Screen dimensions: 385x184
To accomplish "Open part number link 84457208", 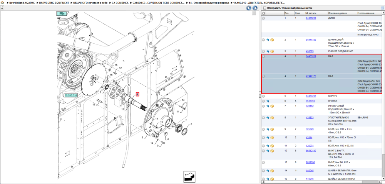I will (311, 96).
